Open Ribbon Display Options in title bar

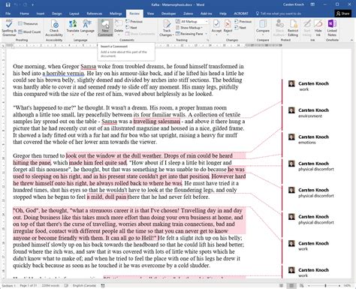tap(312, 5)
